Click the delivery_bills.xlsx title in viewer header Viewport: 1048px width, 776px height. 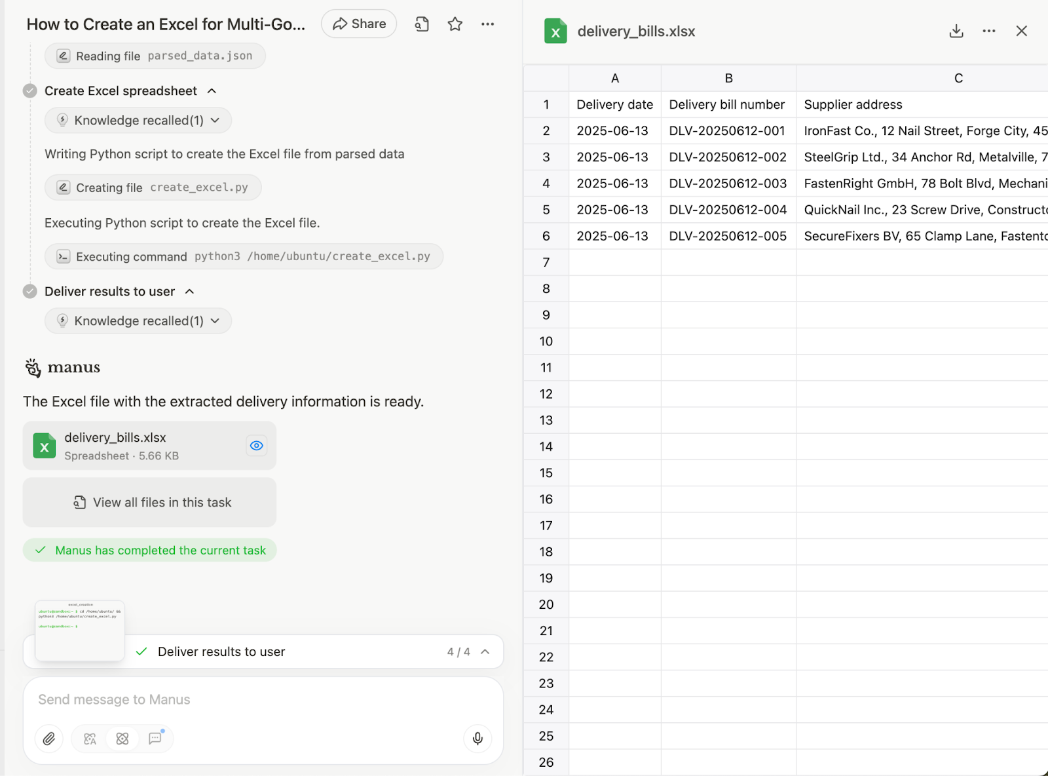click(636, 31)
